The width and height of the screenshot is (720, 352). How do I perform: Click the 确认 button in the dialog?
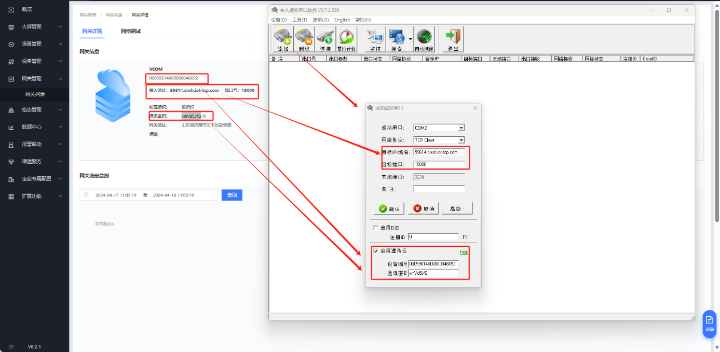click(389, 208)
